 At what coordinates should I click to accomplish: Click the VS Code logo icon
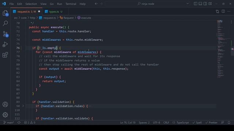[x=4, y=4]
